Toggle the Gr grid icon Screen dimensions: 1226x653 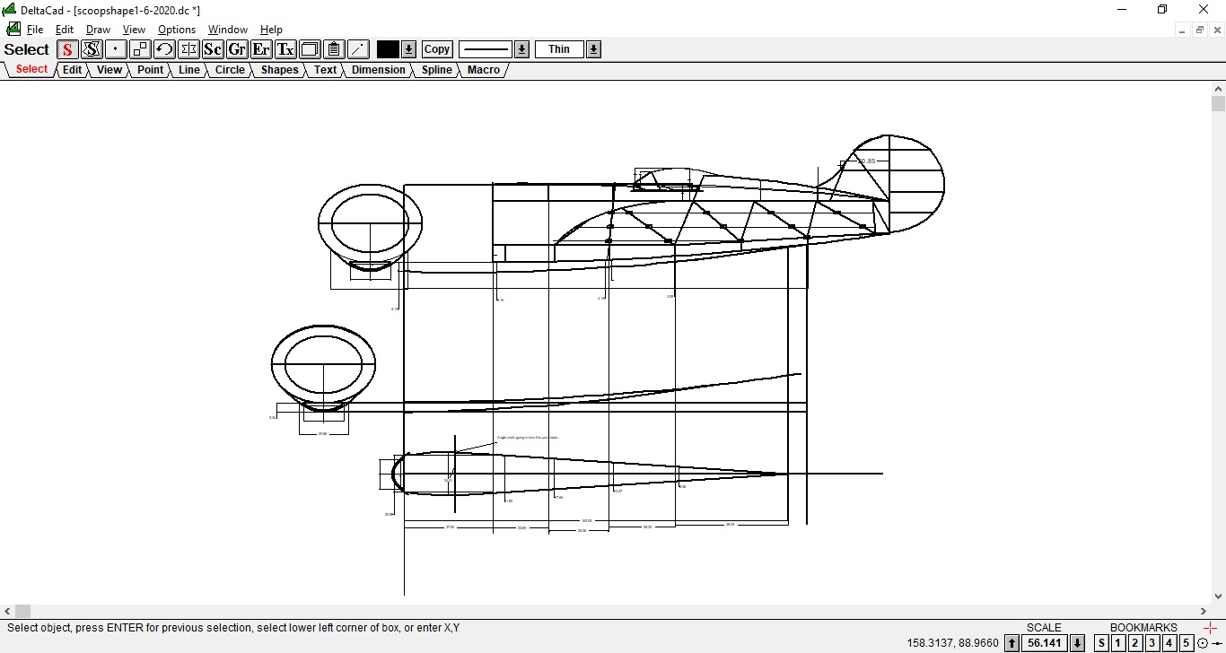[237, 49]
